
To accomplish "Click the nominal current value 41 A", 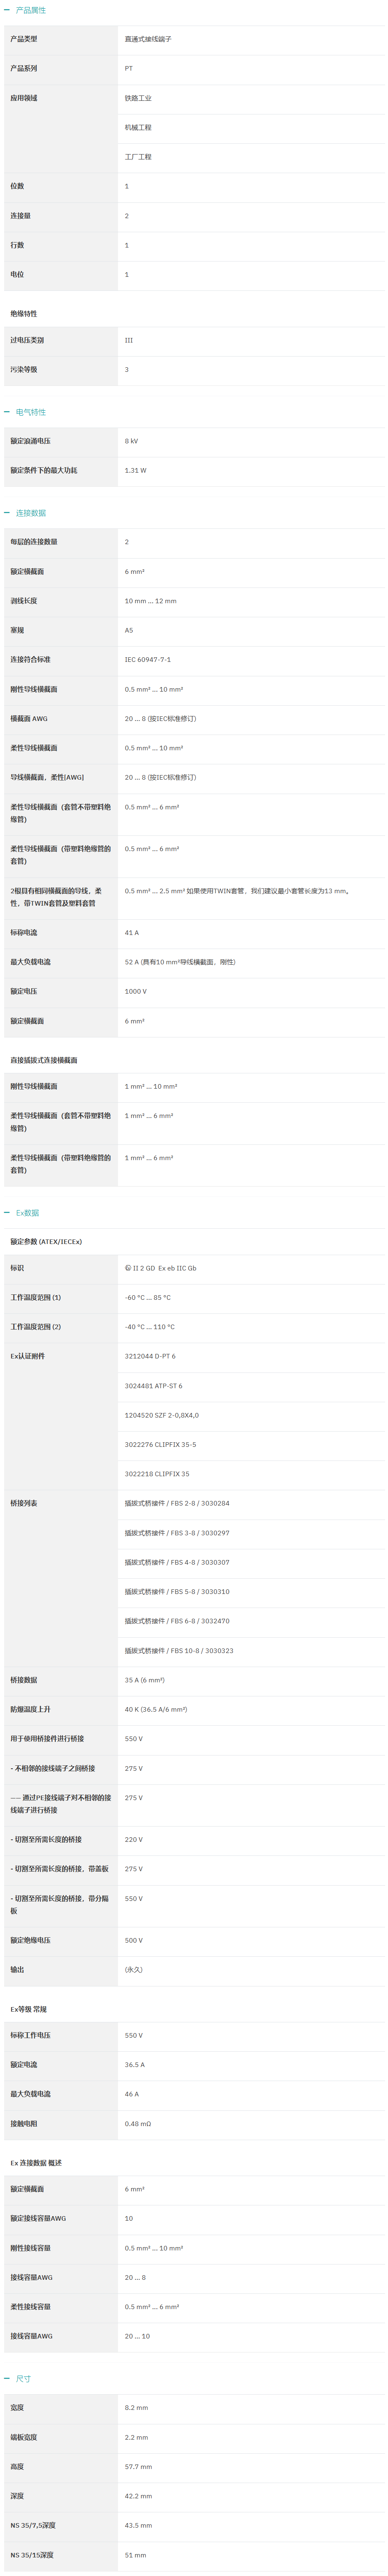I will coord(132,933).
